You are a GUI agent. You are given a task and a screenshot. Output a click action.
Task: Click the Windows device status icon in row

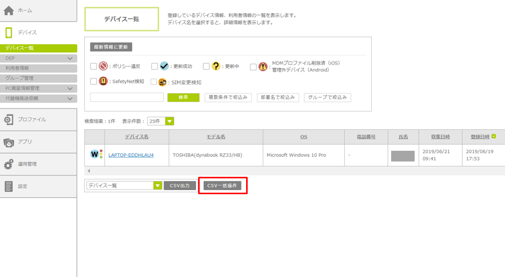(97, 154)
